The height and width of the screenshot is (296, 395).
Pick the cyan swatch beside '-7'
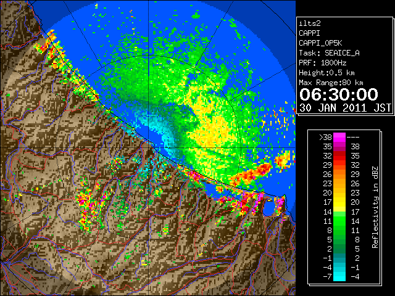339,277
